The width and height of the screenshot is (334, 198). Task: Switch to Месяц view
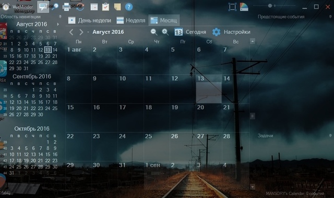point(163,20)
